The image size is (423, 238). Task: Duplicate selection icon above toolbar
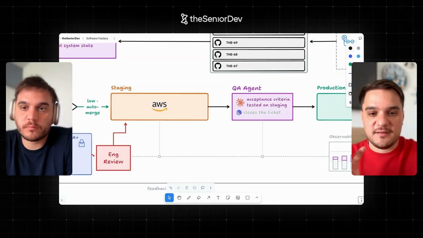tap(195, 188)
